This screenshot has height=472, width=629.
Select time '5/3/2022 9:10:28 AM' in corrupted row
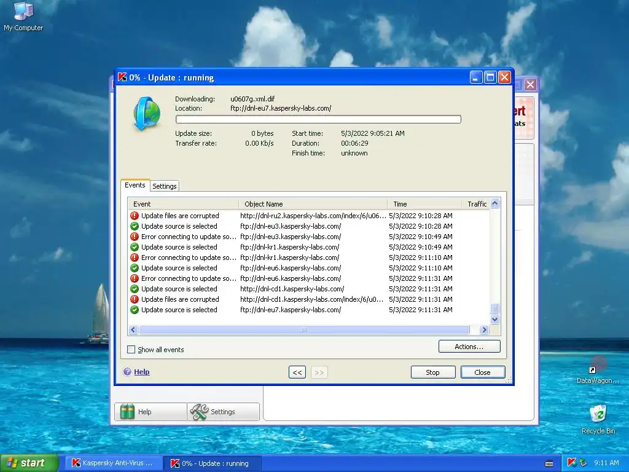420,216
